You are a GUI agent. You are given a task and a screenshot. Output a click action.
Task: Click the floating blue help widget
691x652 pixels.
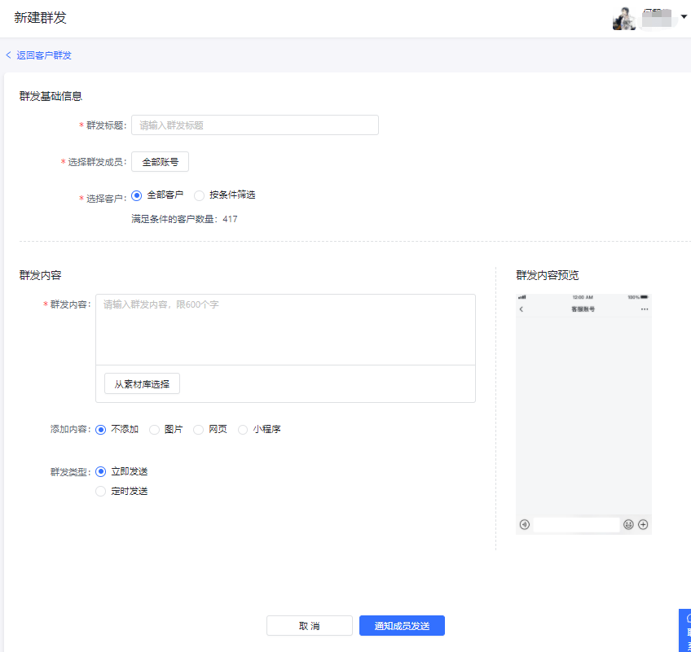(685, 631)
